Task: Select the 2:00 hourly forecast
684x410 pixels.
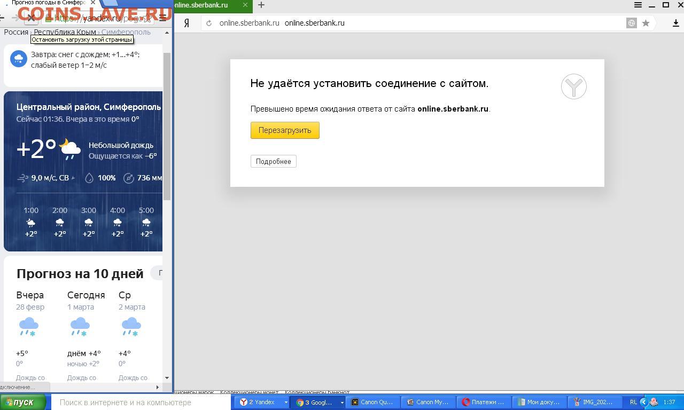Action: point(60,222)
